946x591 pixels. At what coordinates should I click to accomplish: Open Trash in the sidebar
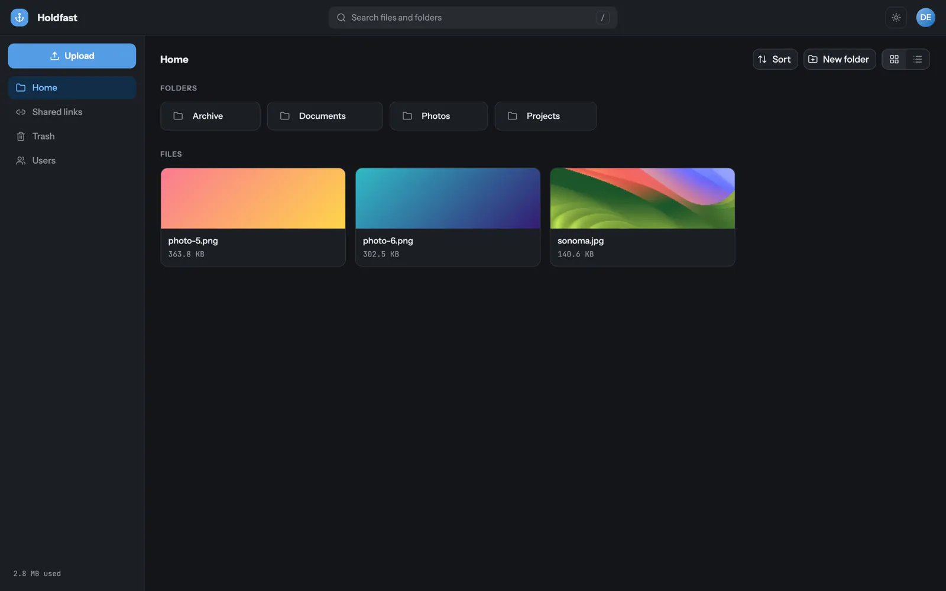coord(72,136)
